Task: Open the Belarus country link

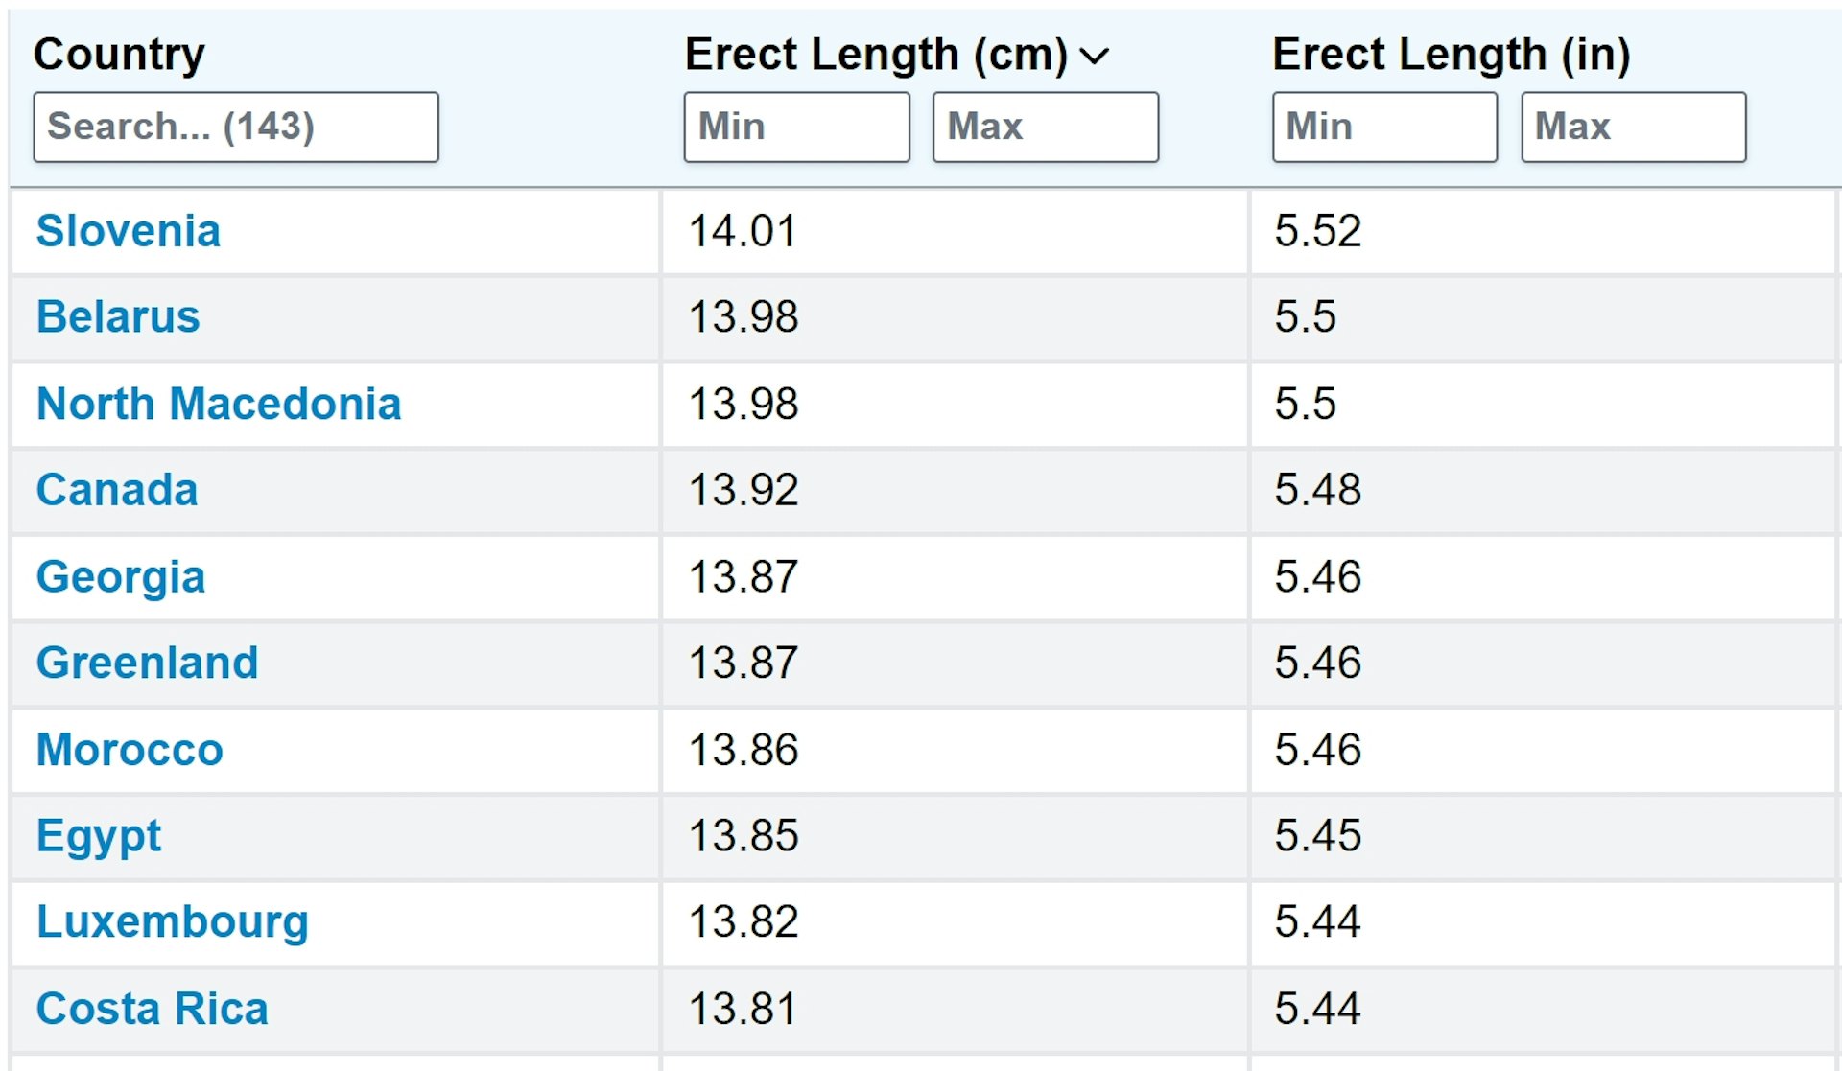Action: [x=118, y=317]
